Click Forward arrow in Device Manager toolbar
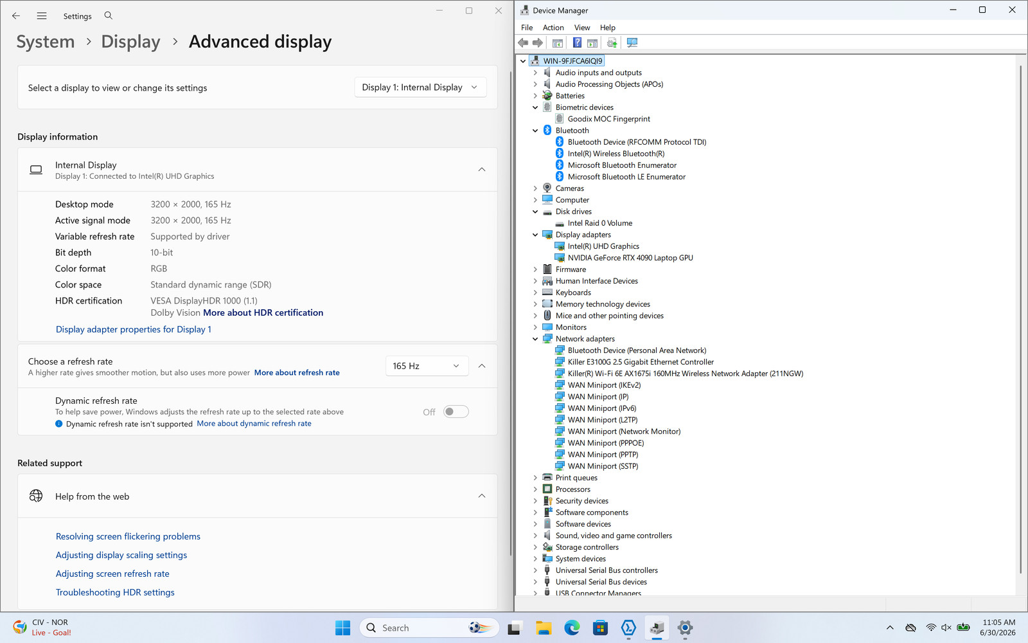 pos(538,42)
